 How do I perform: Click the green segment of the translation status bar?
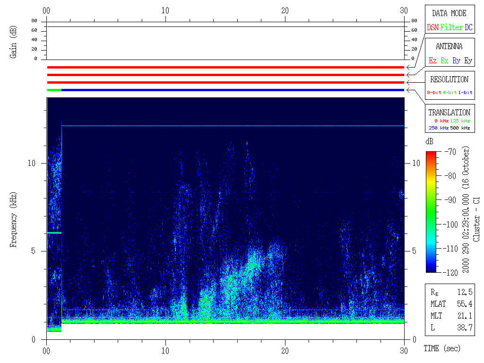click(54, 90)
